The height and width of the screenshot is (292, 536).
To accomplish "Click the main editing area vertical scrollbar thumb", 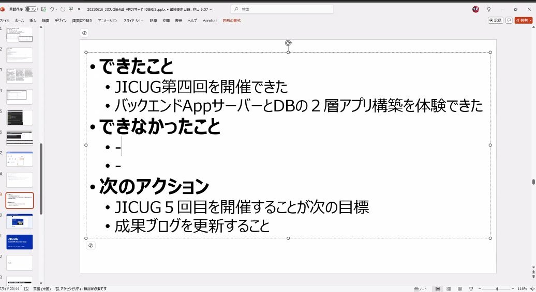I will click(533, 182).
